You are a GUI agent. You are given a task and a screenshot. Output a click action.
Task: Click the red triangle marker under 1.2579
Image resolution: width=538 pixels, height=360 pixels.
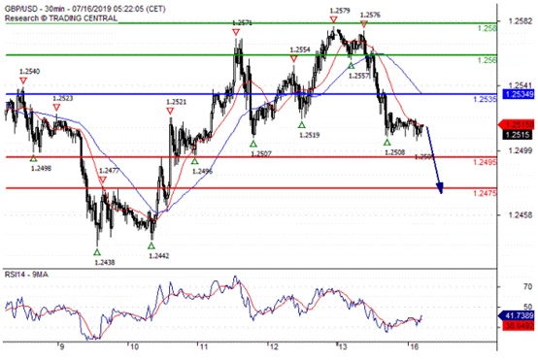point(333,19)
